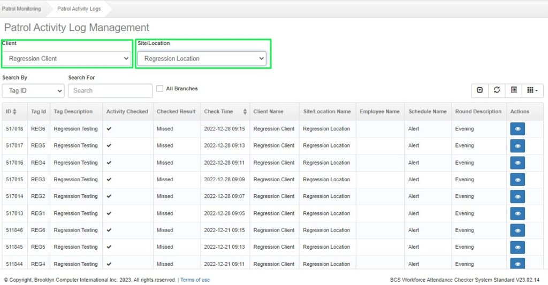
Task: View details for log ID 517018
Action: pyautogui.click(x=517, y=129)
